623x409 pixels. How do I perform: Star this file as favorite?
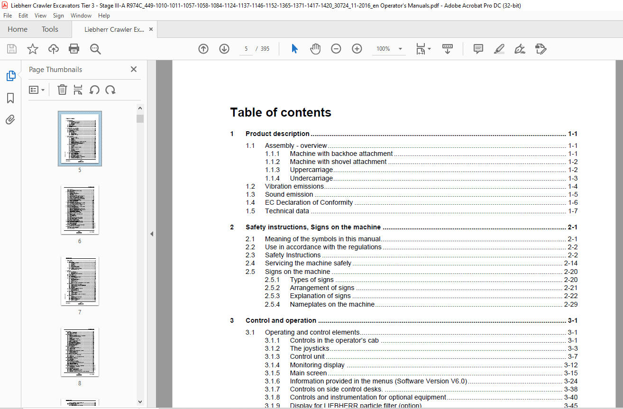click(33, 49)
